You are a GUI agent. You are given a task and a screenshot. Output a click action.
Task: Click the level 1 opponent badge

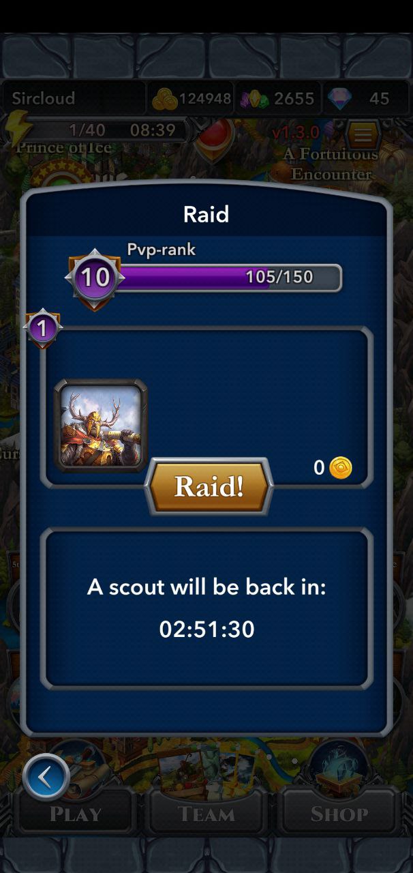pos(42,329)
